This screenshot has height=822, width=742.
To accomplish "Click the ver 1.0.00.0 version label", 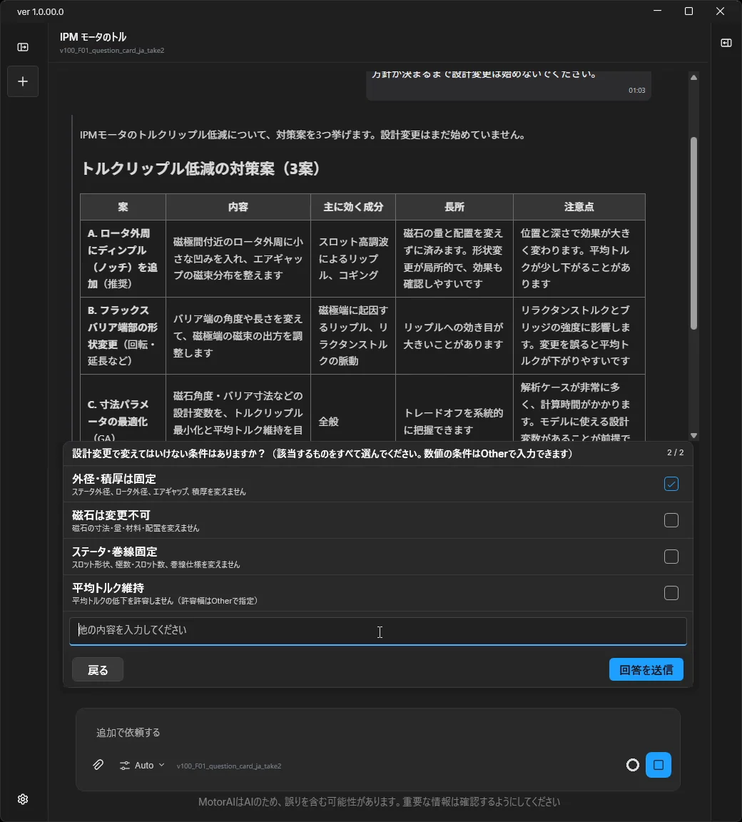I will tap(41, 11).
